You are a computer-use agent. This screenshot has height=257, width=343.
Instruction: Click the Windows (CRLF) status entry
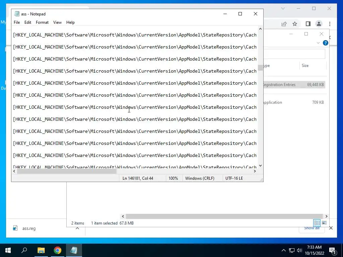click(x=200, y=178)
